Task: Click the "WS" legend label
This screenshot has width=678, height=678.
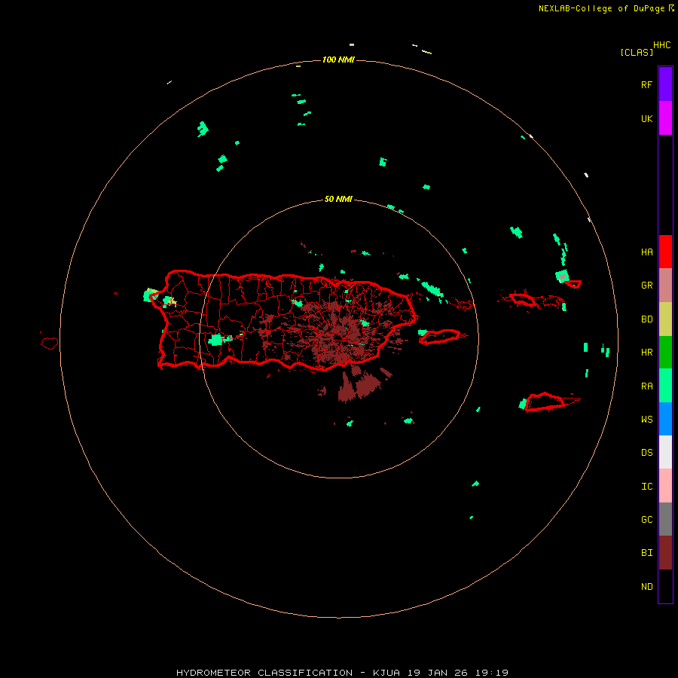Action: (x=646, y=420)
